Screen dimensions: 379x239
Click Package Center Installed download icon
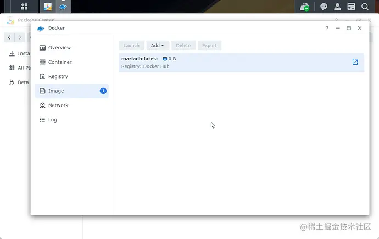click(x=12, y=53)
